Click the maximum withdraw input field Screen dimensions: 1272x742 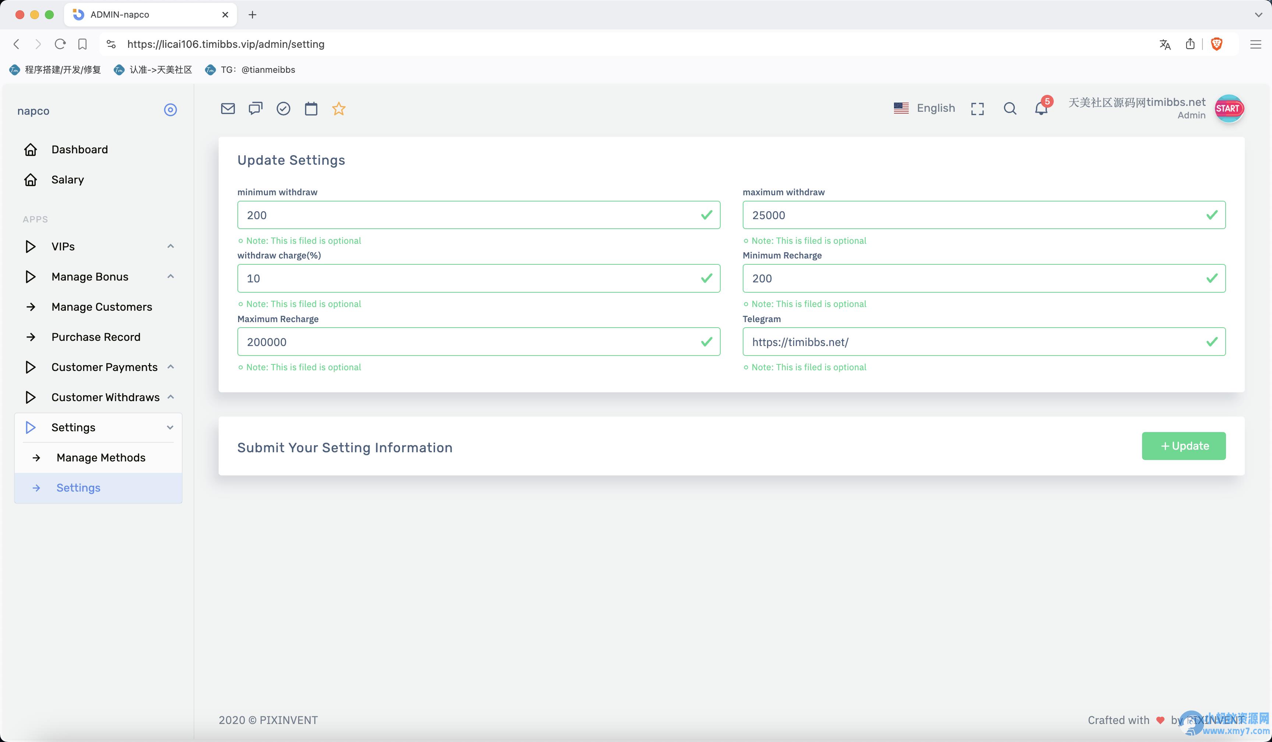(x=984, y=215)
